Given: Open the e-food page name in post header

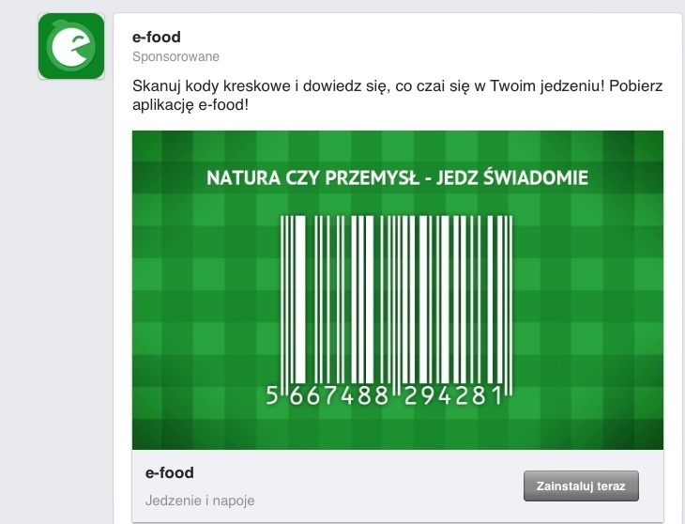Looking at the screenshot, I should pyautogui.click(x=156, y=38).
